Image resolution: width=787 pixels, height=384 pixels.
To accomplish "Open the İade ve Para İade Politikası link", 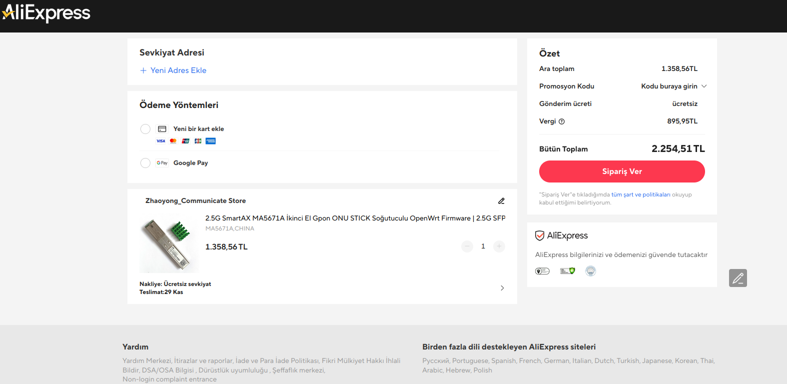I will click(x=277, y=360).
